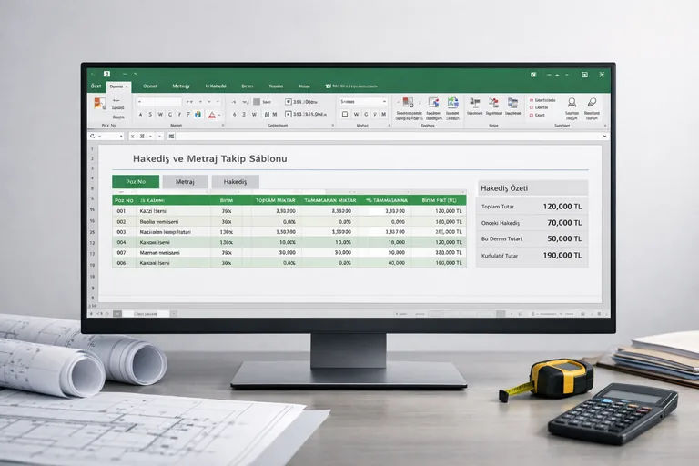Open the quick access dropdown in title bar
This screenshot has height=466, width=699.
tap(136, 74)
